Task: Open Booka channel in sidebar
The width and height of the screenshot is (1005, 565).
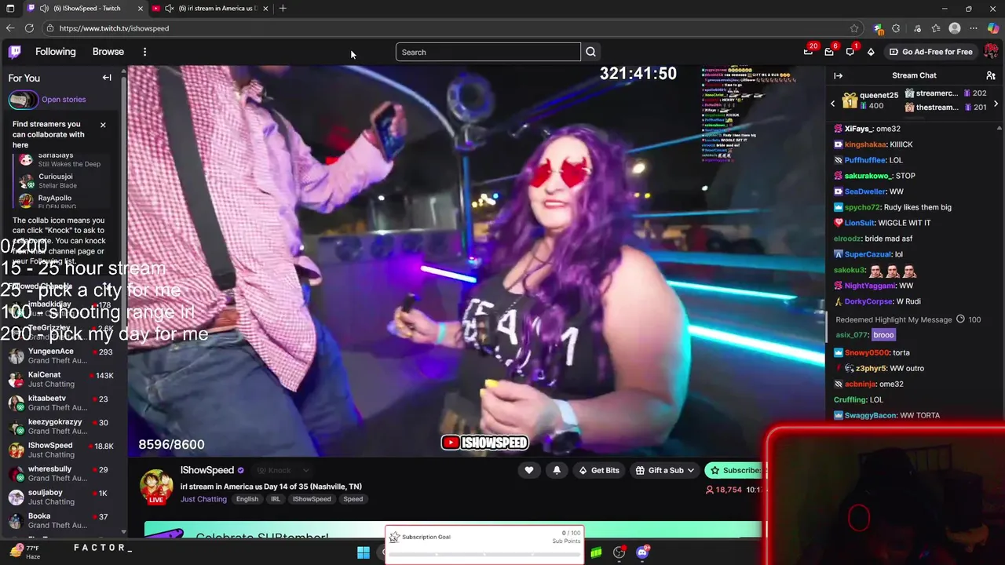Action: click(x=63, y=520)
